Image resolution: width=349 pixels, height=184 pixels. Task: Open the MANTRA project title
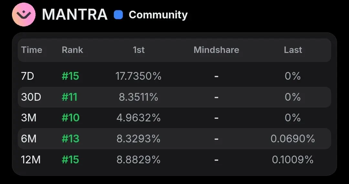[x=75, y=15]
